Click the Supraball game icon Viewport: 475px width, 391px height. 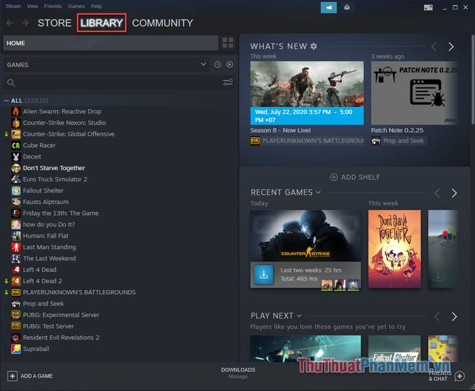point(16,349)
